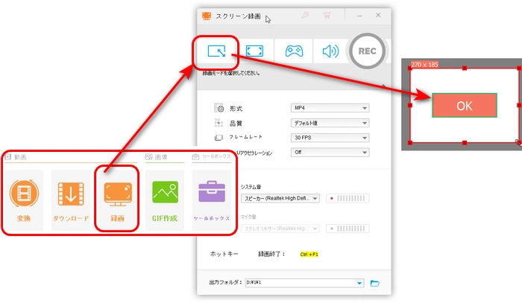The image size is (522, 303).
Task: Open the GPU acceleration Off dropdown
Action: tap(330, 153)
